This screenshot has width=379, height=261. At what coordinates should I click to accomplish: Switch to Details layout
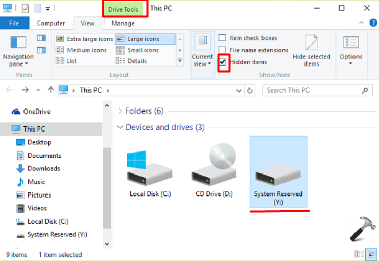click(131, 61)
